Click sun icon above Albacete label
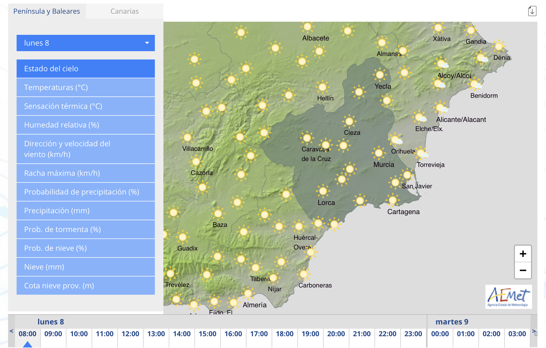Screen dimensions: 546x348 (307, 27)
